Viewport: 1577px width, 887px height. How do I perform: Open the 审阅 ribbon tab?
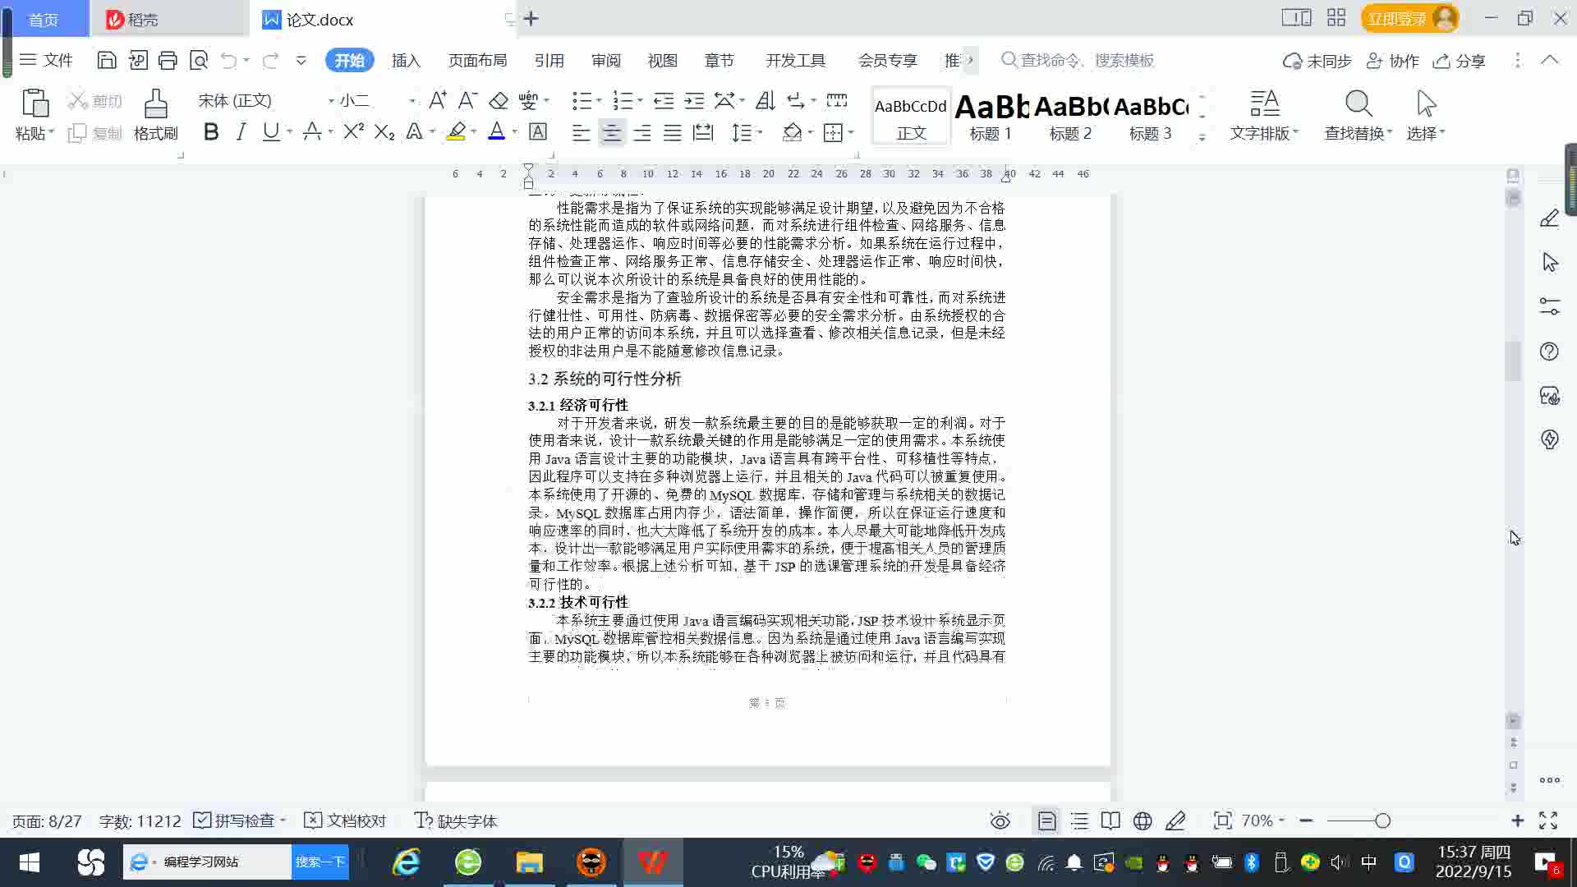pos(606,60)
